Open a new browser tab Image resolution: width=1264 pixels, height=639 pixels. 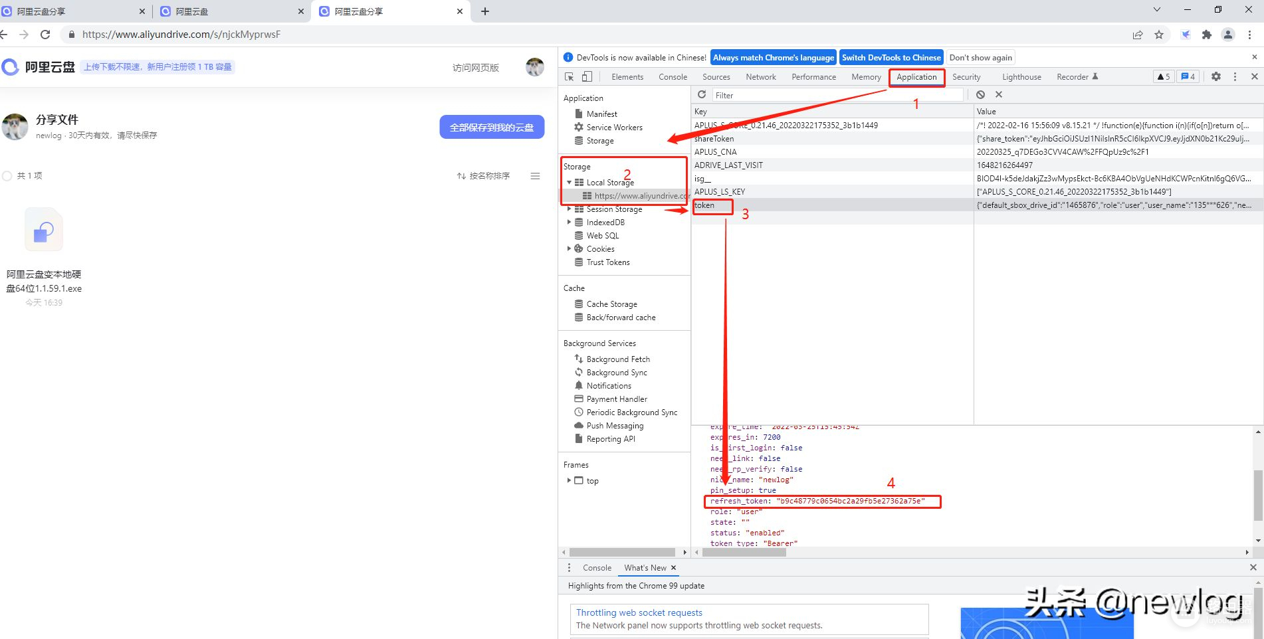tap(485, 11)
